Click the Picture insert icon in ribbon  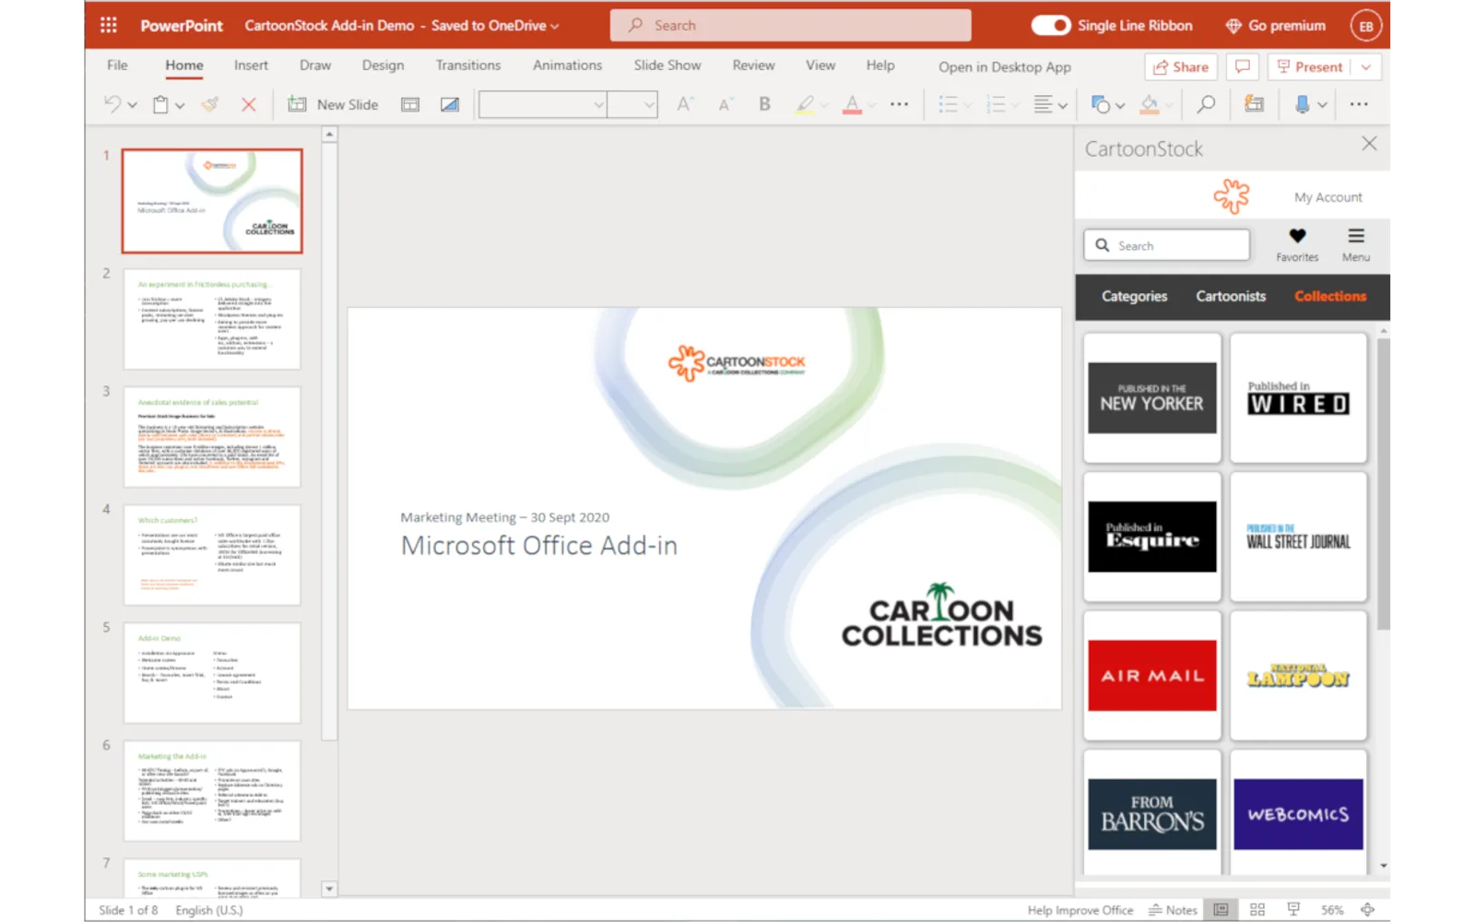coord(450,104)
